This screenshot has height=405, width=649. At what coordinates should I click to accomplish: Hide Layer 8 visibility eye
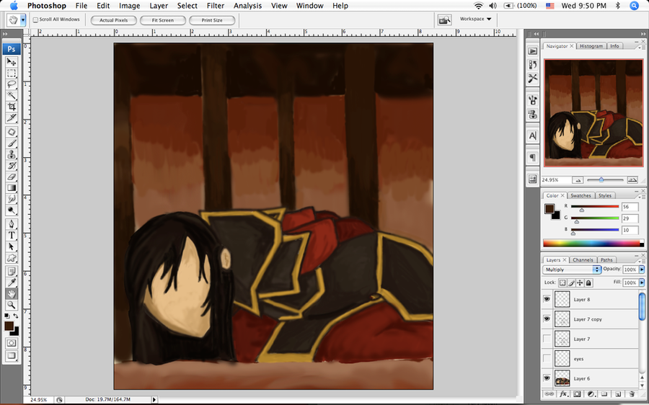(x=547, y=299)
